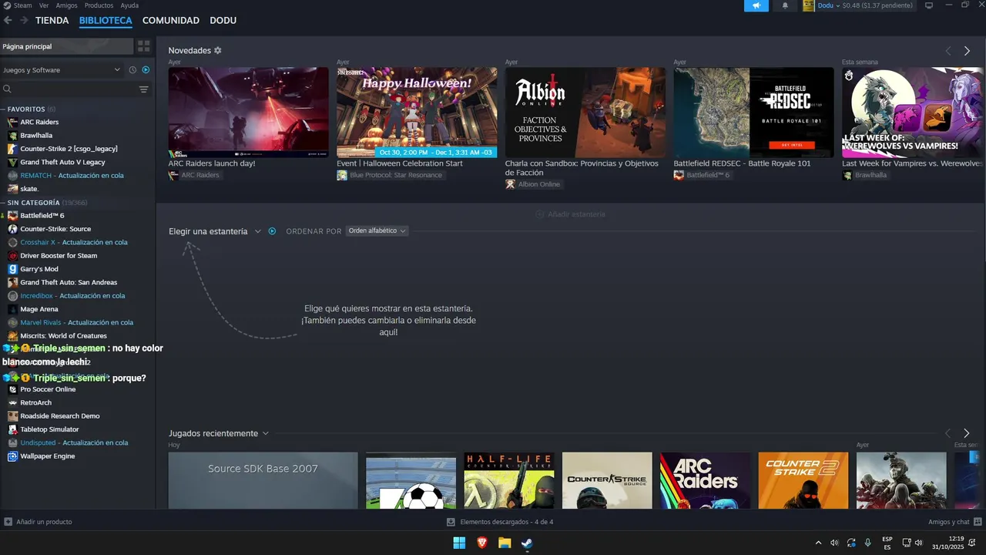
Task: Expand the Juegos y Software dropdown
Action: [62, 70]
